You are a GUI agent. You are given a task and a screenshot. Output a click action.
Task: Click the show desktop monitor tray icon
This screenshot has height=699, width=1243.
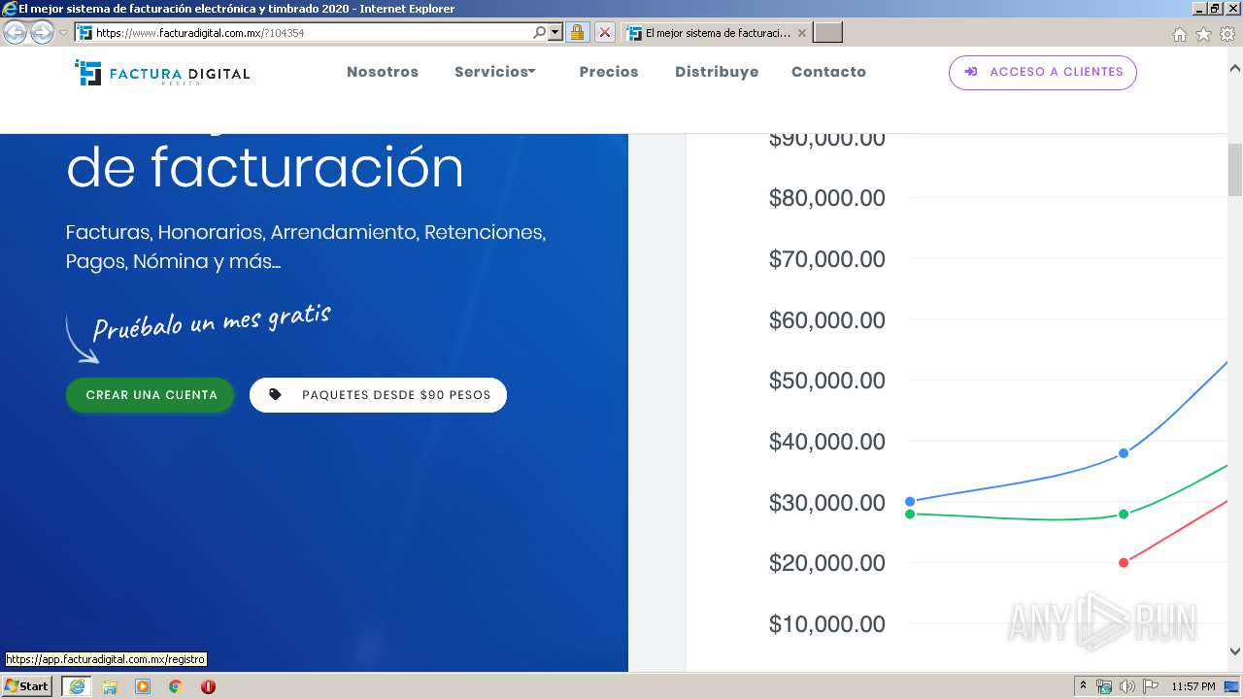pyautogui.click(x=1231, y=686)
